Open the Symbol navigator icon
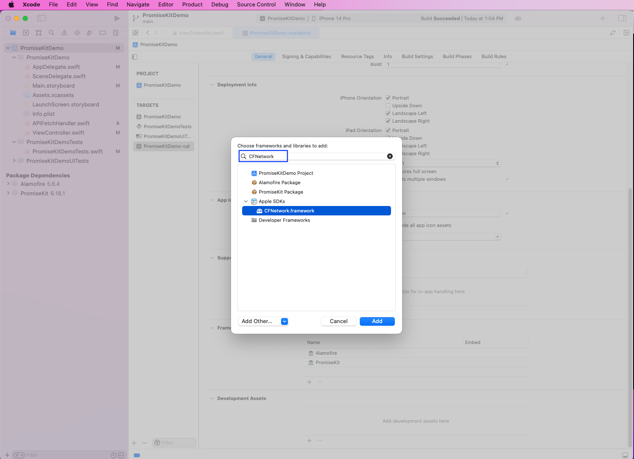The image size is (634, 459). (39, 33)
